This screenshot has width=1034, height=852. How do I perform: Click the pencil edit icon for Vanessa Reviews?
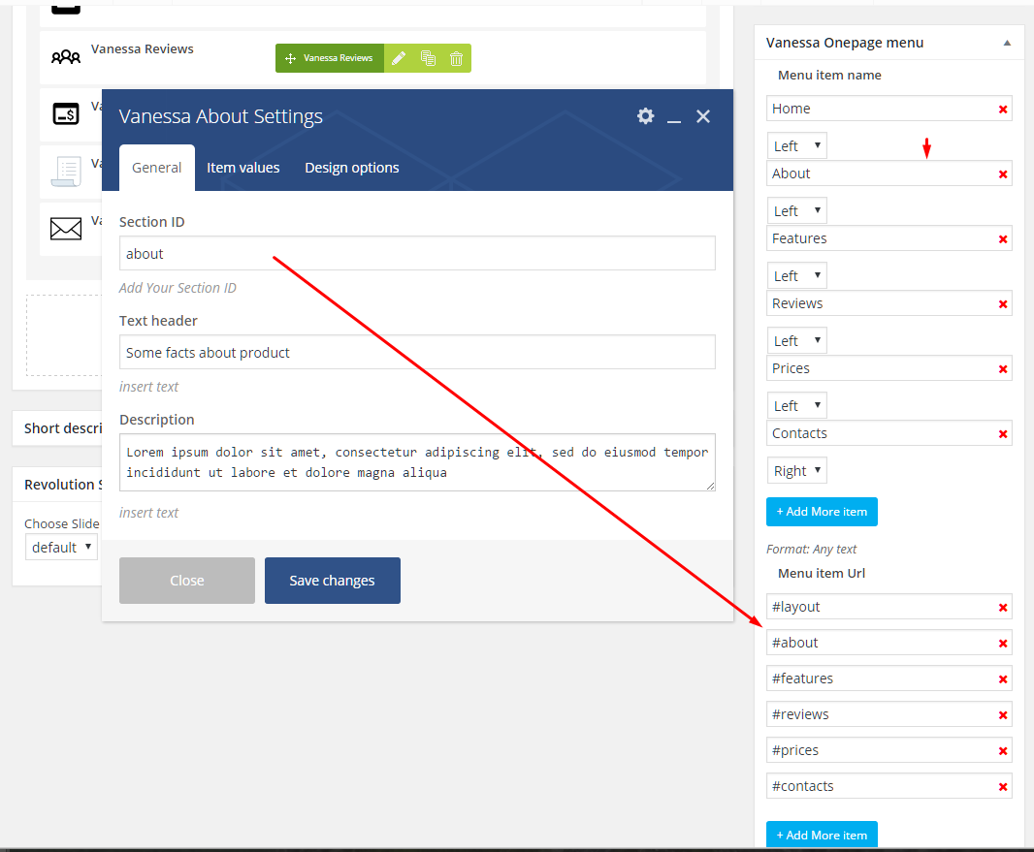[399, 58]
